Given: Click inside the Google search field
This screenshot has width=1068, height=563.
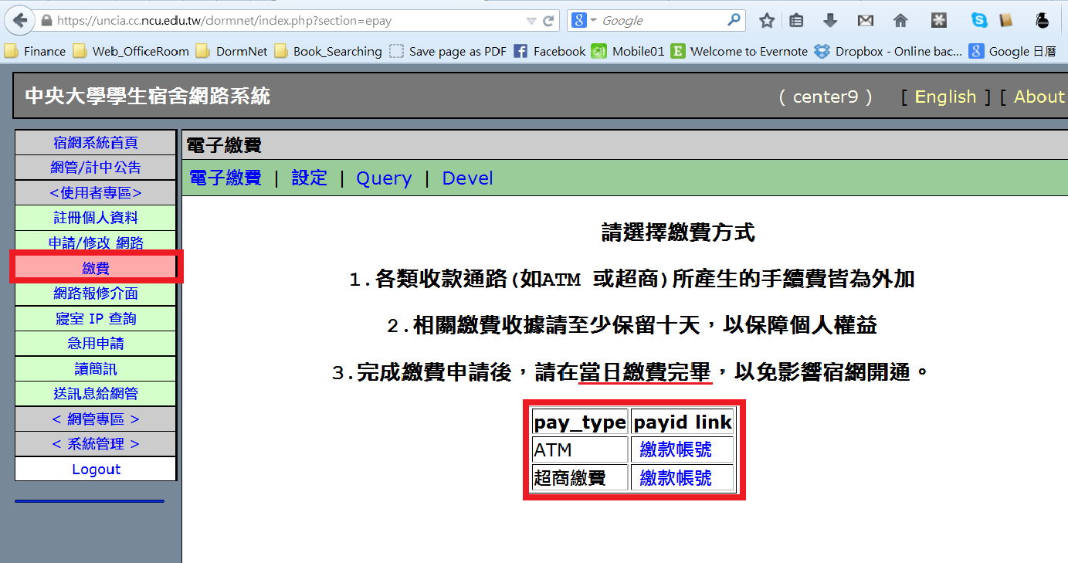Looking at the screenshot, I should pyautogui.click(x=660, y=21).
